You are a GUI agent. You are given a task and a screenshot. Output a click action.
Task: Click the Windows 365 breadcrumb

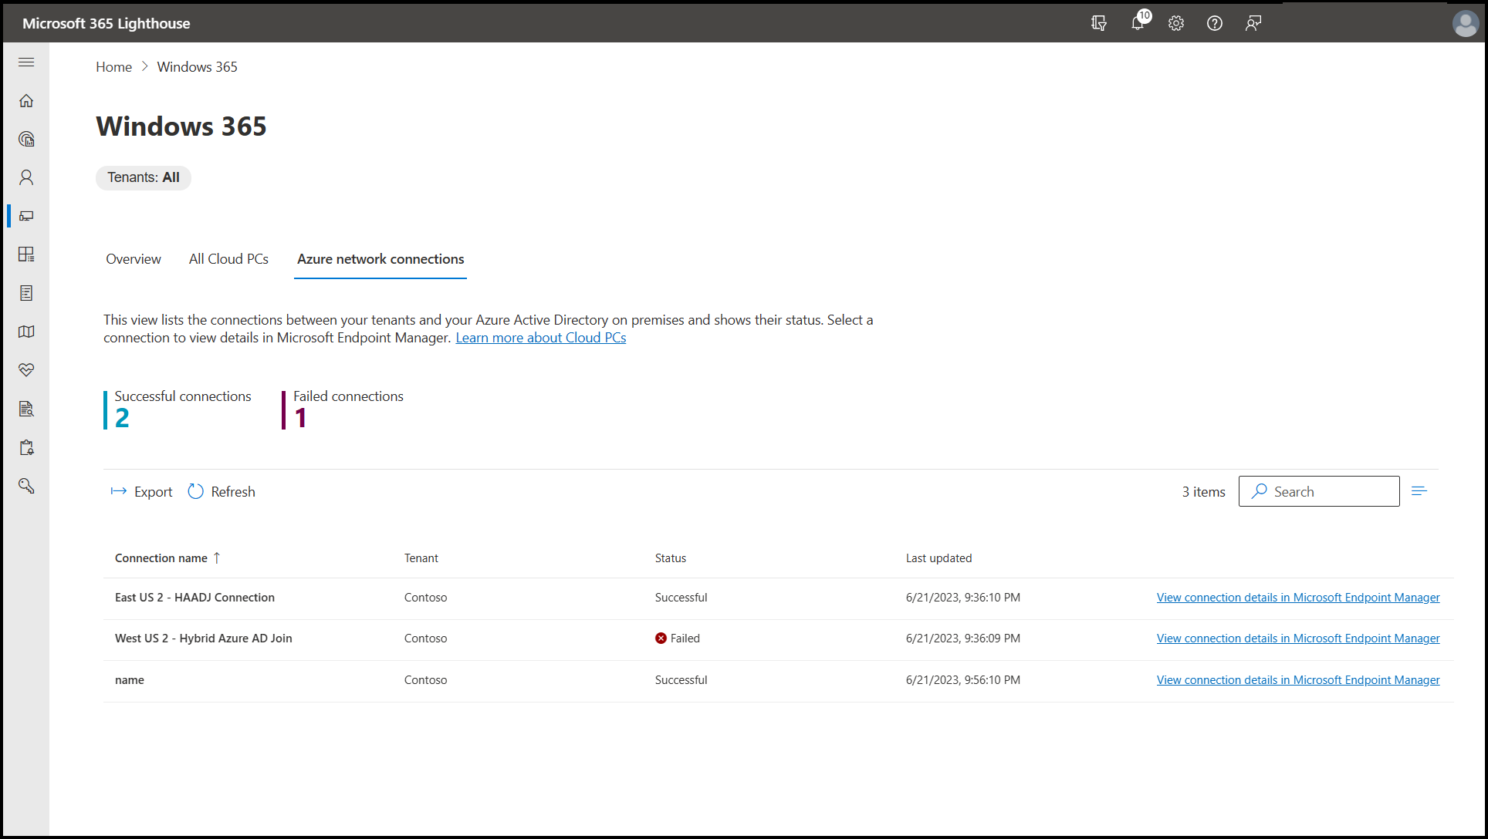point(198,67)
